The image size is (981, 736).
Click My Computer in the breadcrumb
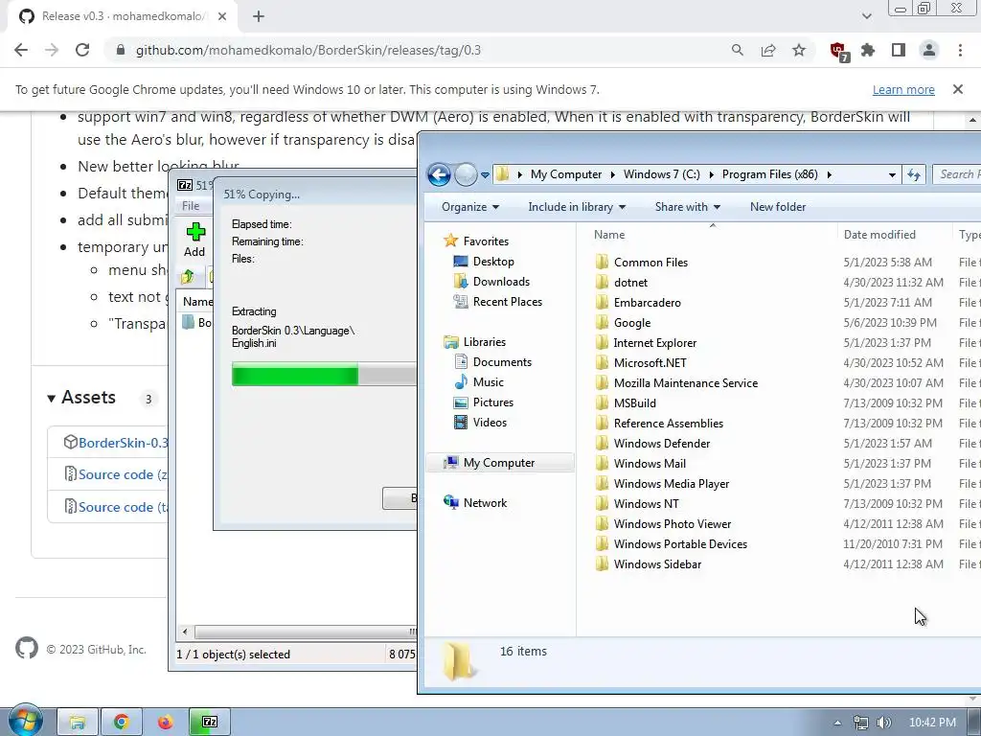[x=566, y=174]
